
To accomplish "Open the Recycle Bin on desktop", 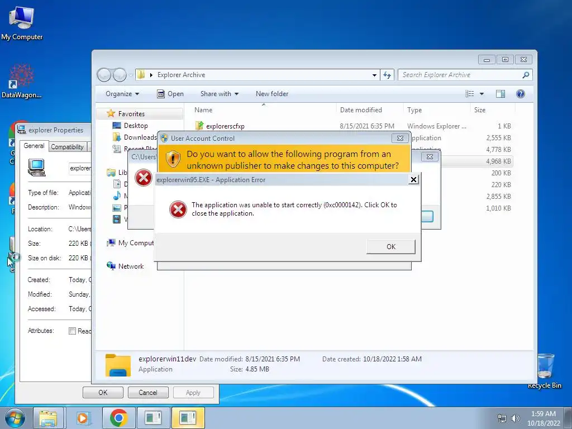I will 545,370.
